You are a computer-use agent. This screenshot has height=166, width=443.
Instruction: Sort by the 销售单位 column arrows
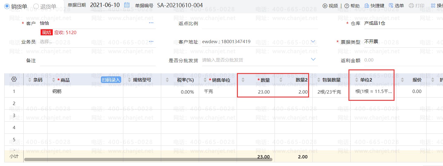[205, 80]
